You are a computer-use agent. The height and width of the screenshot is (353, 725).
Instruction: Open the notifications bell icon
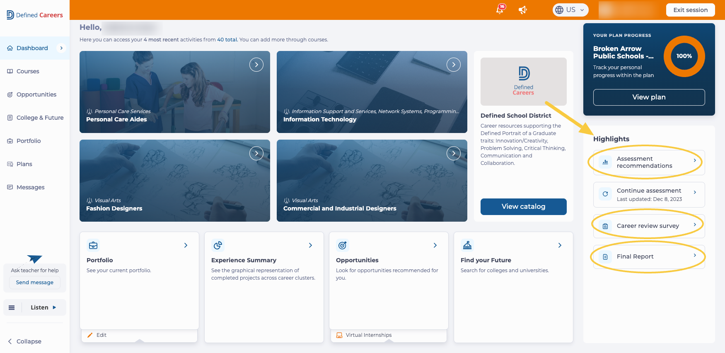pos(500,10)
